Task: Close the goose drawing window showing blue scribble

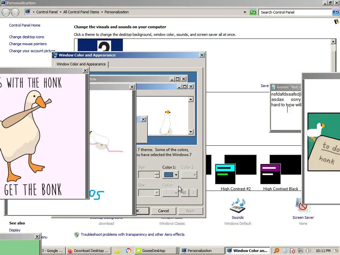Action: [132, 87]
